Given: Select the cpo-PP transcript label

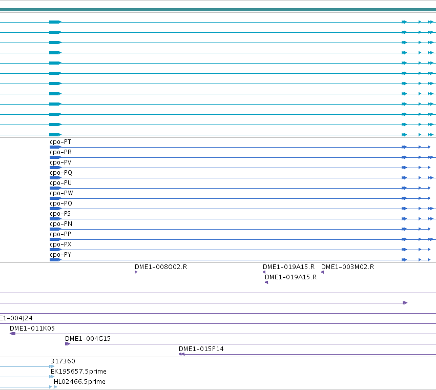Looking at the screenshot, I should (x=60, y=234).
